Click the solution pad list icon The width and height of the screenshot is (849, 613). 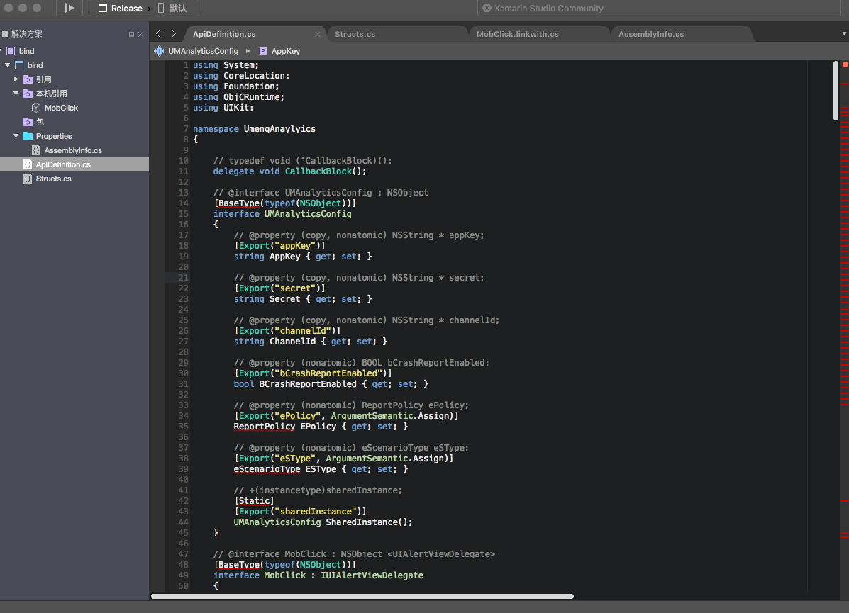point(5,34)
